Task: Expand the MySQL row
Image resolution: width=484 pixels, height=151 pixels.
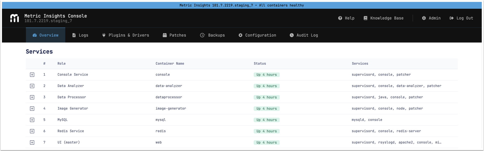Action: click(x=32, y=120)
